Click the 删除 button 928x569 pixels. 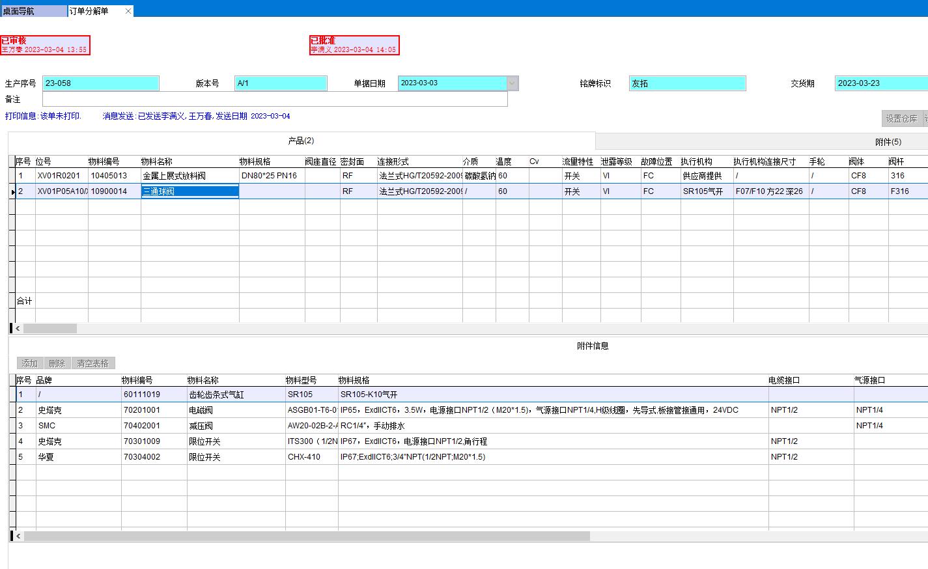pos(57,363)
